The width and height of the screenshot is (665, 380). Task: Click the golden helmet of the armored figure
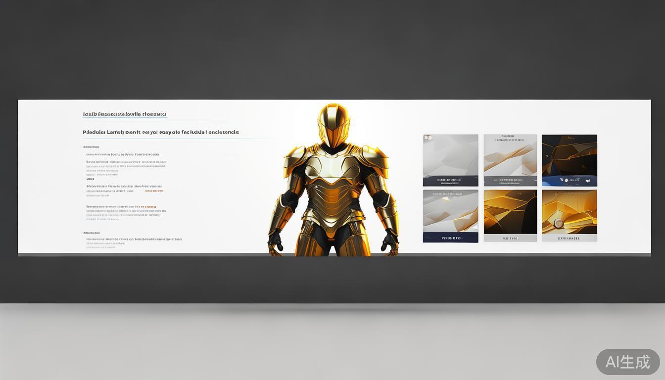pos(334,124)
